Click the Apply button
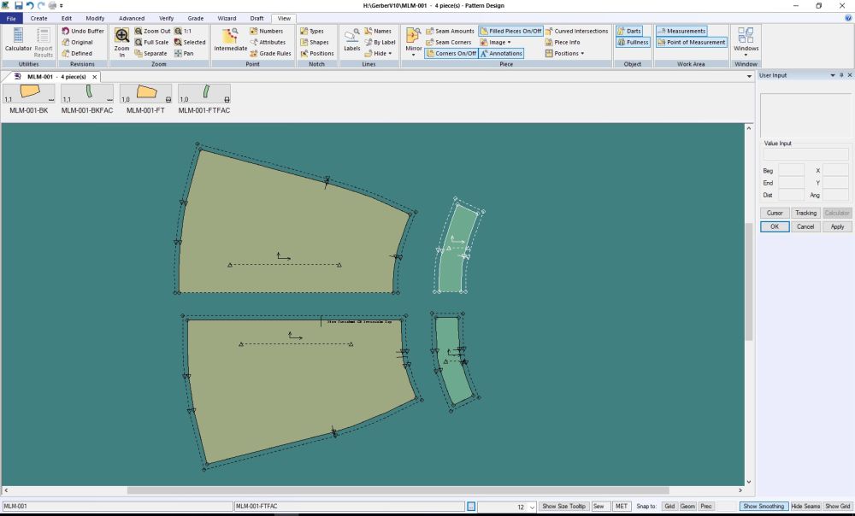The width and height of the screenshot is (855, 516). pyautogui.click(x=837, y=226)
